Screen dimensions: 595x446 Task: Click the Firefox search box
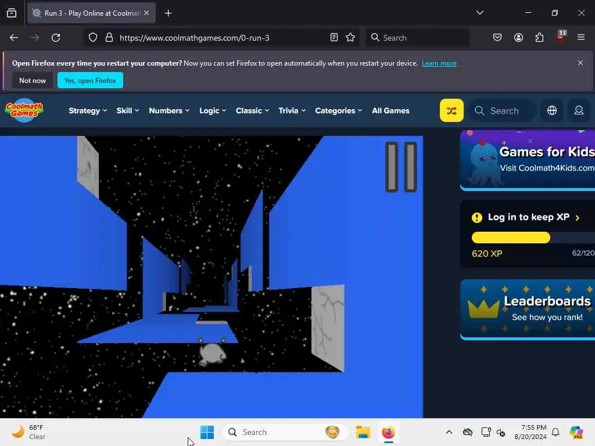[417, 38]
